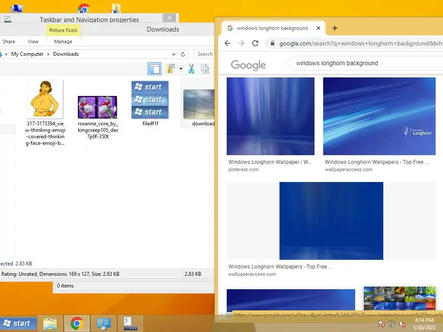Screen dimensions: 443x332
Task: Open the partially visible blue wallpaper at bottom
Action: tap(291, 300)
